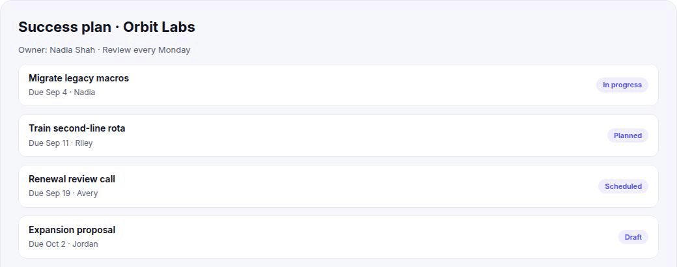The width and height of the screenshot is (677, 267).
Task: Click the Due Sep 4 · Nadia text
Action: point(62,92)
